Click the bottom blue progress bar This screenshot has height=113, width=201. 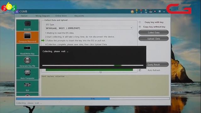pyautogui.click(x=93, y=99)
